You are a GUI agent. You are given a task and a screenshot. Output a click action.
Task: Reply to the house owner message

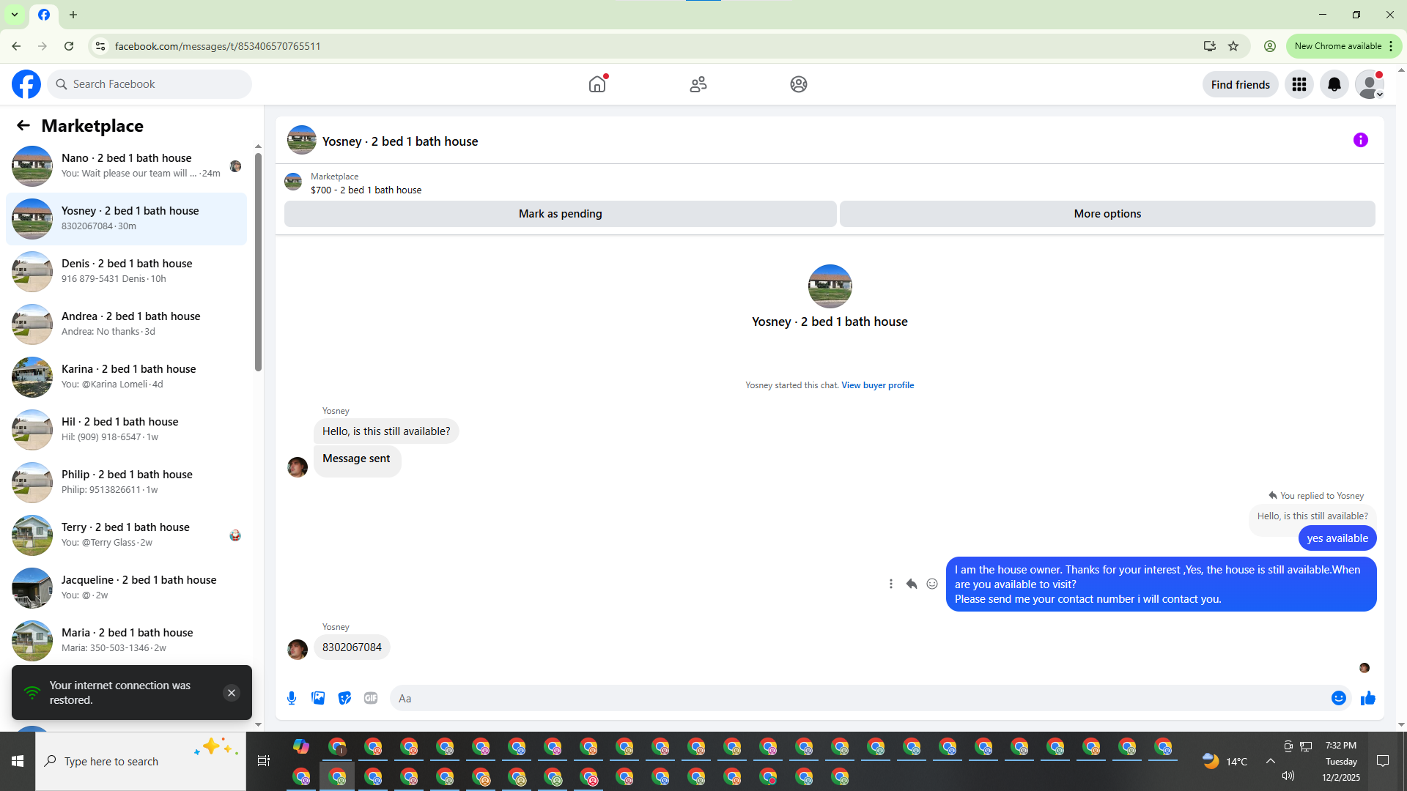(x=911, y=584)
